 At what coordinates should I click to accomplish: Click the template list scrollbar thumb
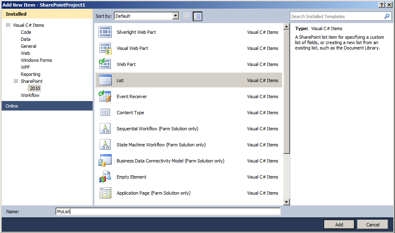(x=286, y=92)
